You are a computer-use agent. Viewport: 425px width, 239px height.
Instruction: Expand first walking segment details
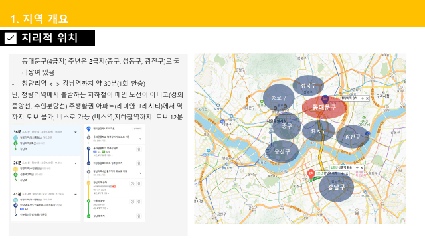140,139
